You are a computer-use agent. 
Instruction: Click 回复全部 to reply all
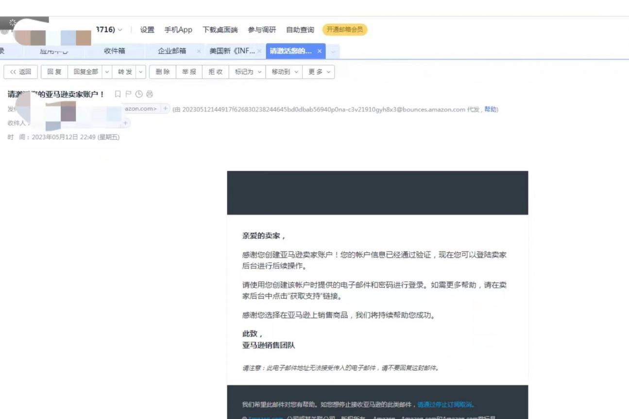pos(85,72)
